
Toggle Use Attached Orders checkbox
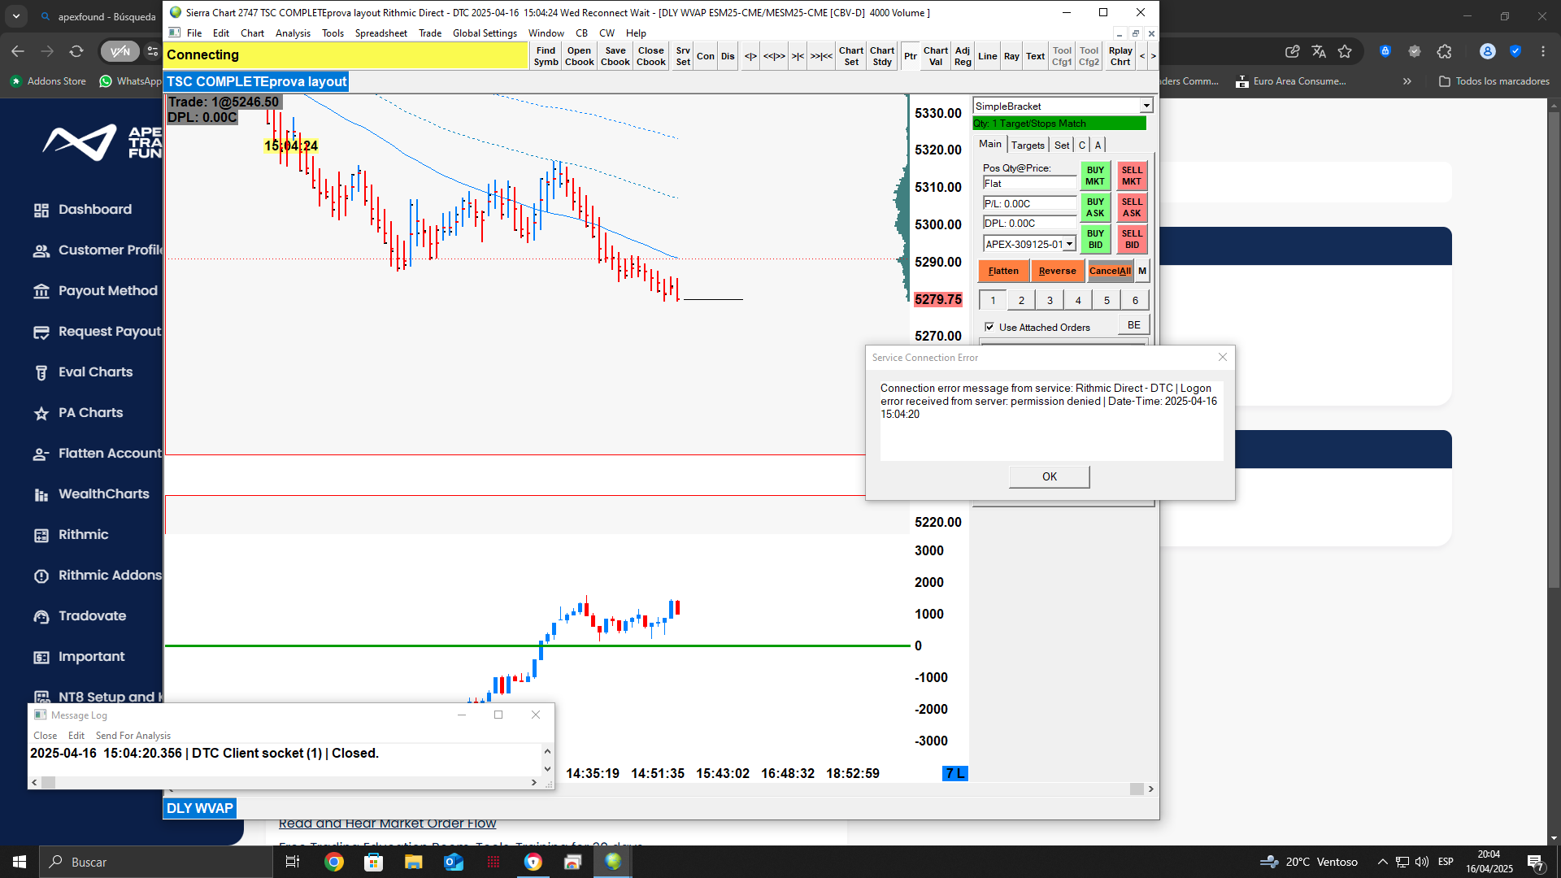pos(989,327)
